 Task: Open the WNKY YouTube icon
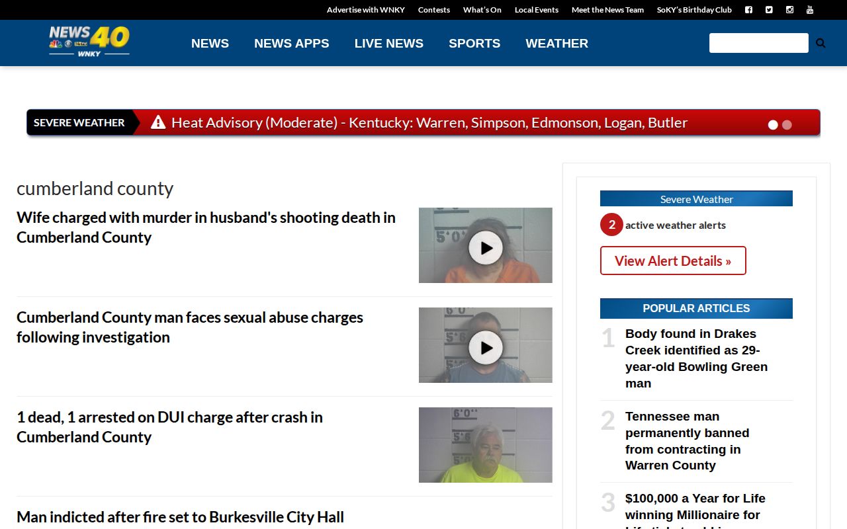click(809, 10)
